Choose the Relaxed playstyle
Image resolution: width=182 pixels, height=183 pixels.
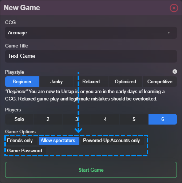click(91, 81)
